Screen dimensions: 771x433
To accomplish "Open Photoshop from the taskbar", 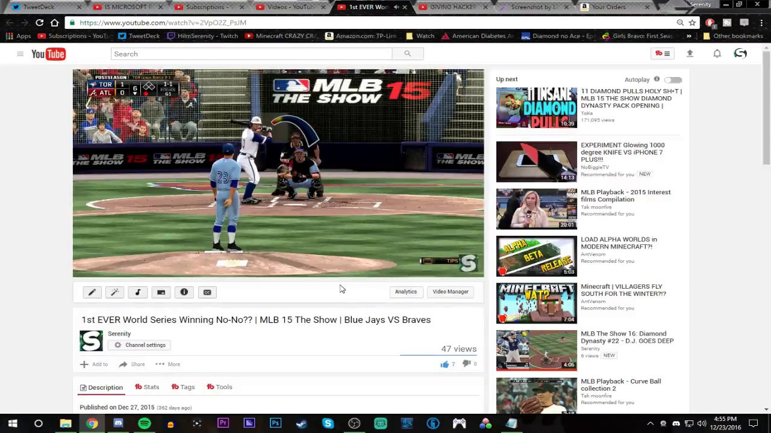I will pos(275,423).
